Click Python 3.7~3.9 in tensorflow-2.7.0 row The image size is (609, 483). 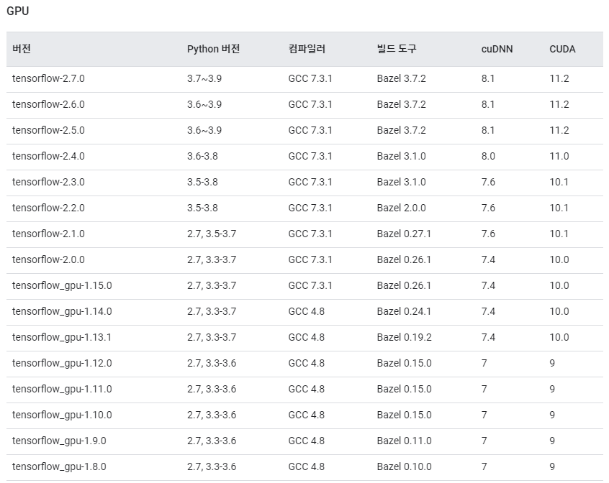[204, 78]
